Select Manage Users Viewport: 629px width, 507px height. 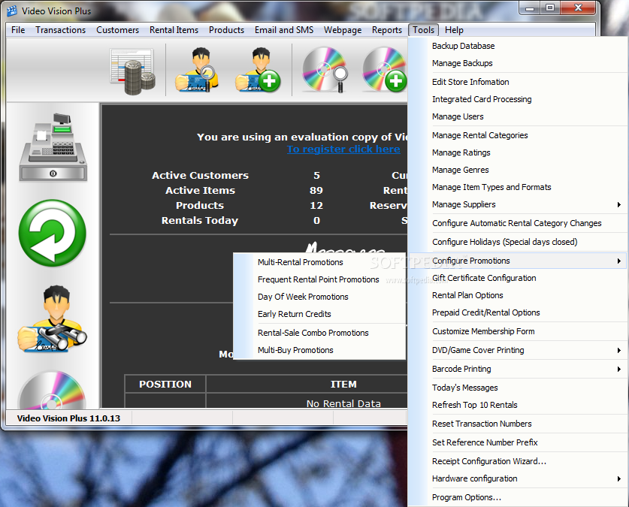[x=518, y=116]
